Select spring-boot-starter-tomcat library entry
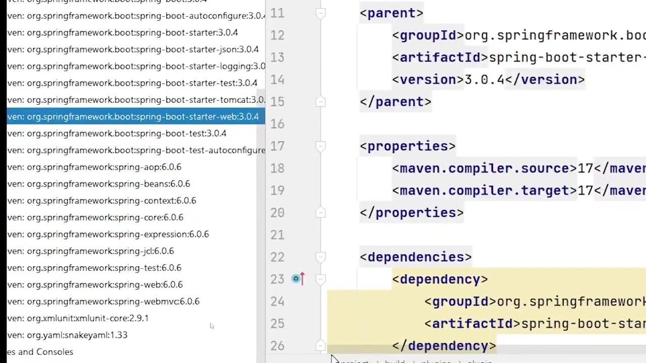Screen dimensions: 646x363 [136, 100]
